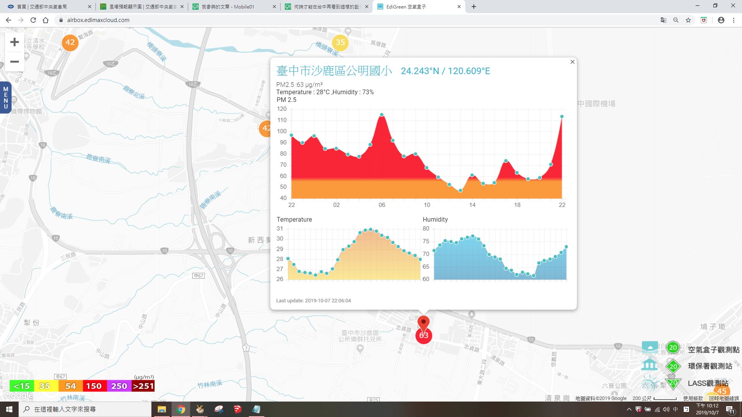Click the orange 42 marker near top left
The width and height of the screenshot is (742, 417).
(70, 42)
